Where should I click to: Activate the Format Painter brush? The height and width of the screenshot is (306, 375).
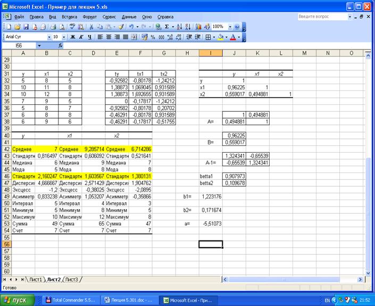[x=121, y=27]
